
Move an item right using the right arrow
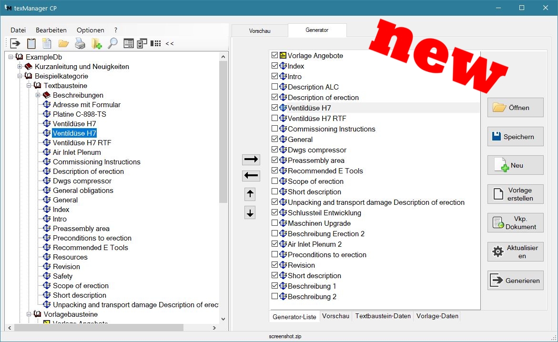point(251,159)
